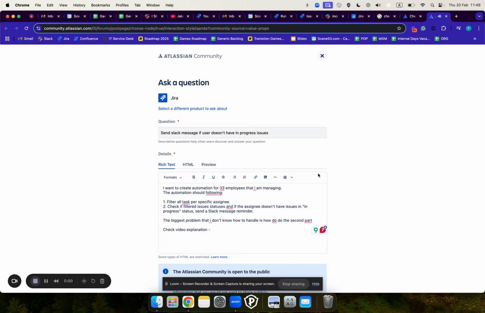
Task: Click Select a different product link
Action: (x=192, y=109)
